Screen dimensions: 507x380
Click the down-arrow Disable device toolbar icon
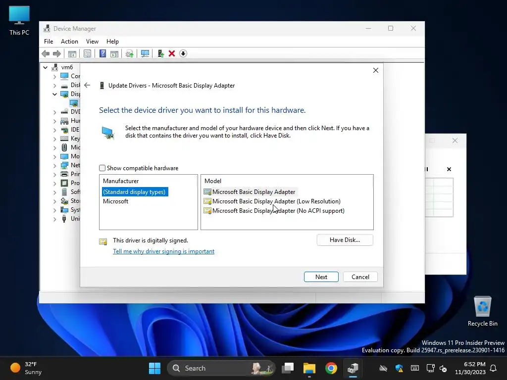183,53
